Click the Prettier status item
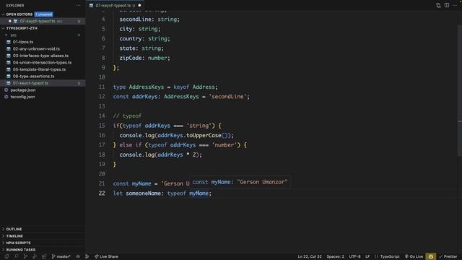 click(x=448, y=256)
